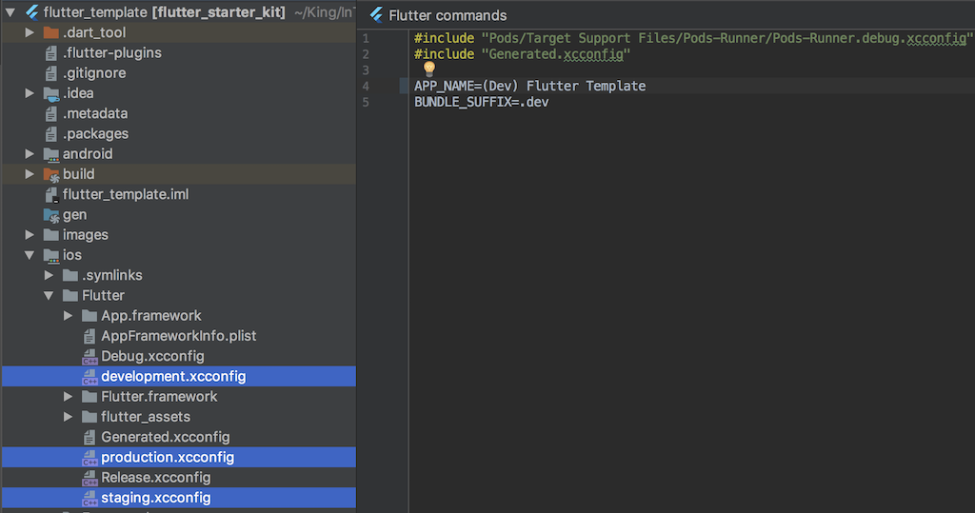Click the AppFrameworkInfo.plist file icon
Viewport: 975px width, 513px height.
point(90,336)
